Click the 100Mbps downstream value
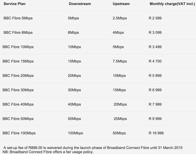The height and width of the screenshot is (154, 196). (x=75, y=133)
